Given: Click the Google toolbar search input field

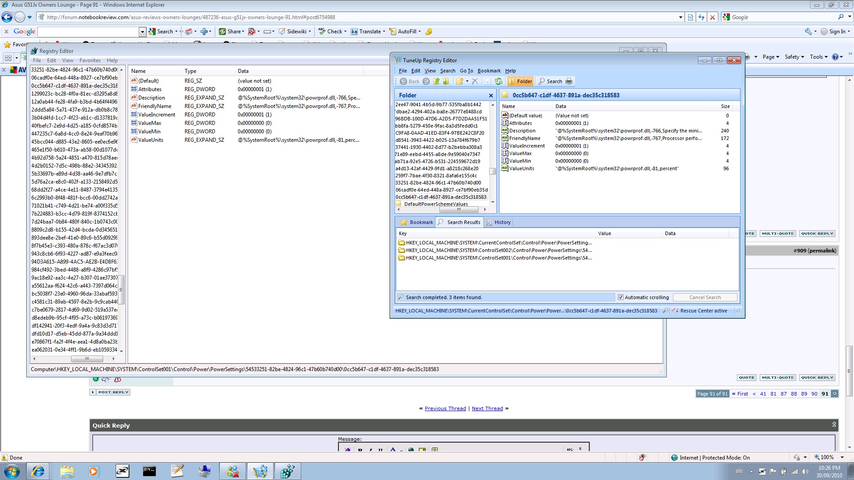Looking at the screenshot, I should click(88, 32).
